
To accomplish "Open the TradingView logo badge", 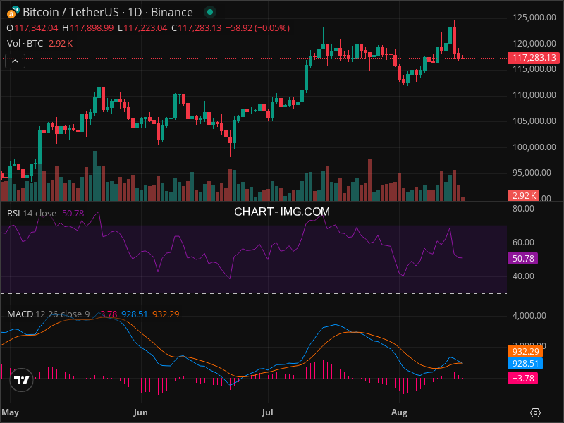I will click(x=22, y=380).
